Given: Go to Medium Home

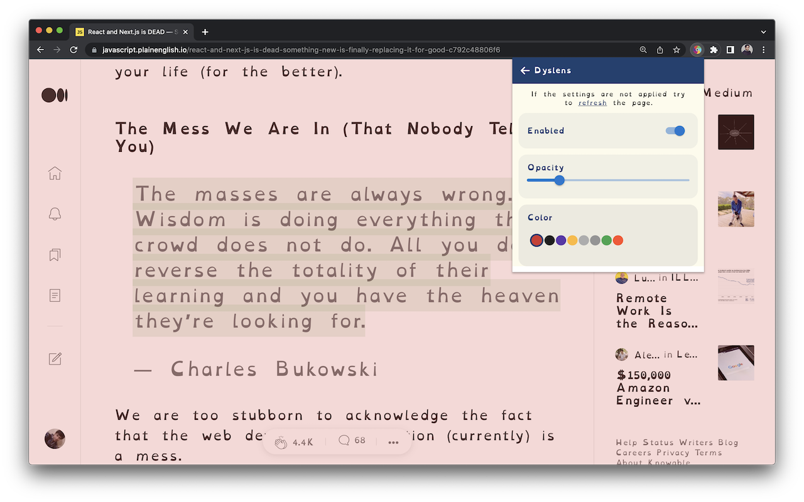Looking at the screenshot, I should point(55,173).
